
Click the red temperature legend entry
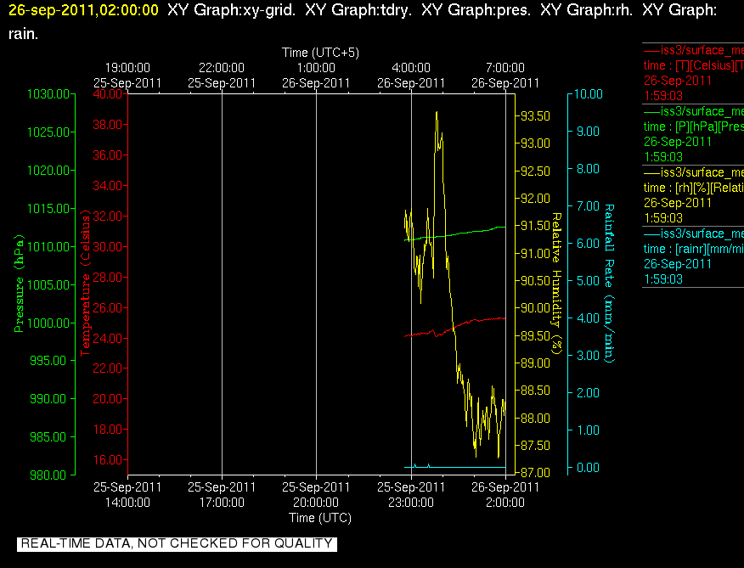pos(693,73)
